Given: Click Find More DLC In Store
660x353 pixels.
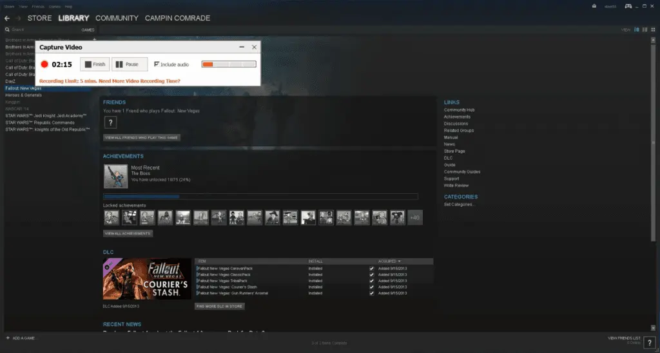Looking at the screenshot, I should pyautogui.click(x=219, y=306).
